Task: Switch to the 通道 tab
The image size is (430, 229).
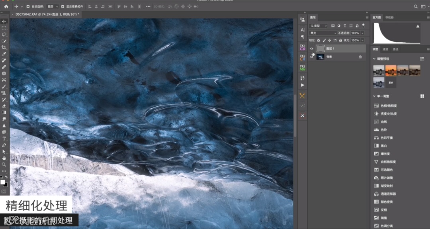Action: click(385, 49)
